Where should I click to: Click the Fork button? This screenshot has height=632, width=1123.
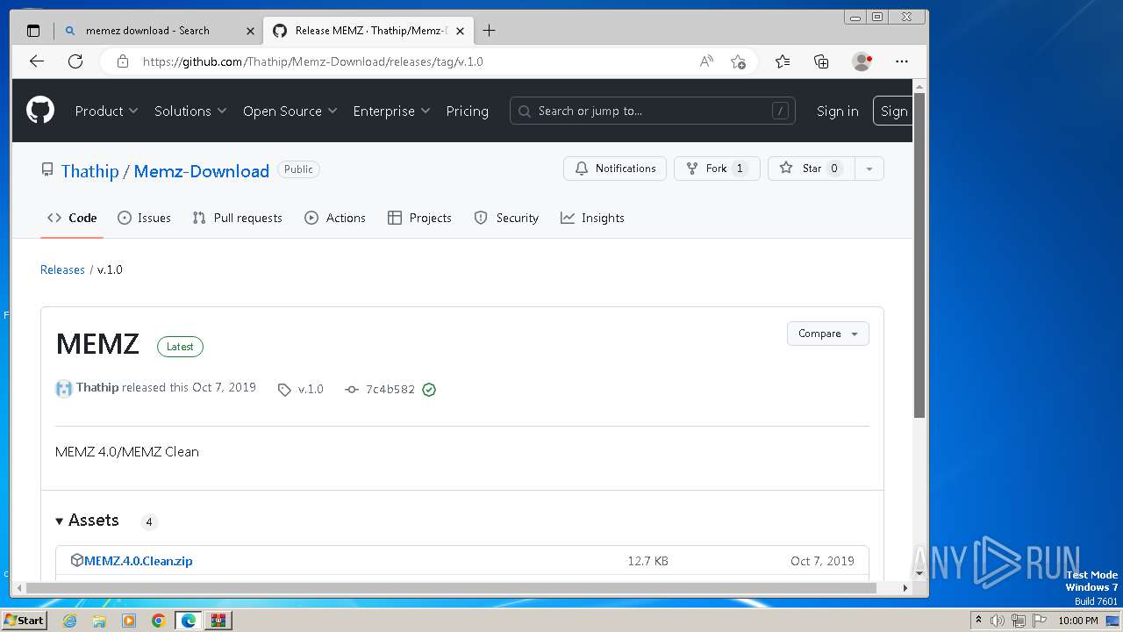[x=717, y=169]
